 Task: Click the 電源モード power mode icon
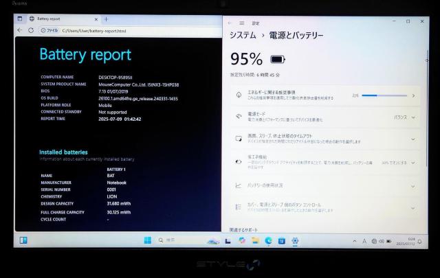tap(239, 117)
